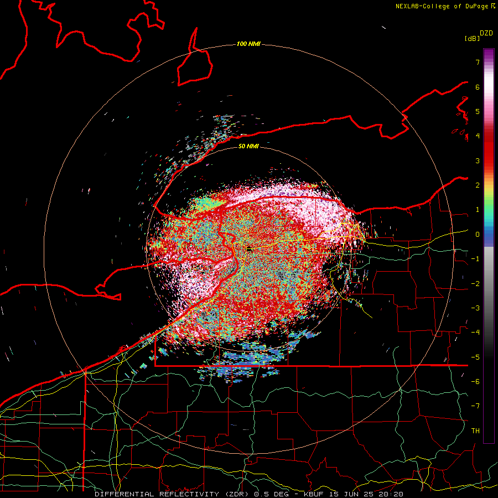The width and height of the screenshot is (498, 498).
Task: Click the 3 dB label on color scale
Action: click(x=478, y=160)
